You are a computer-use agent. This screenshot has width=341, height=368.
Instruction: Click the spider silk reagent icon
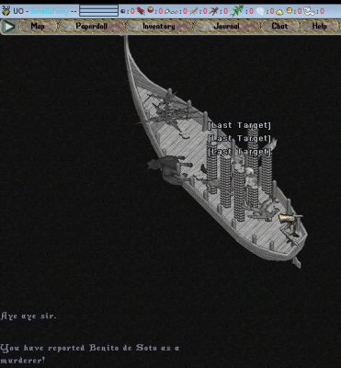point(260,11)
